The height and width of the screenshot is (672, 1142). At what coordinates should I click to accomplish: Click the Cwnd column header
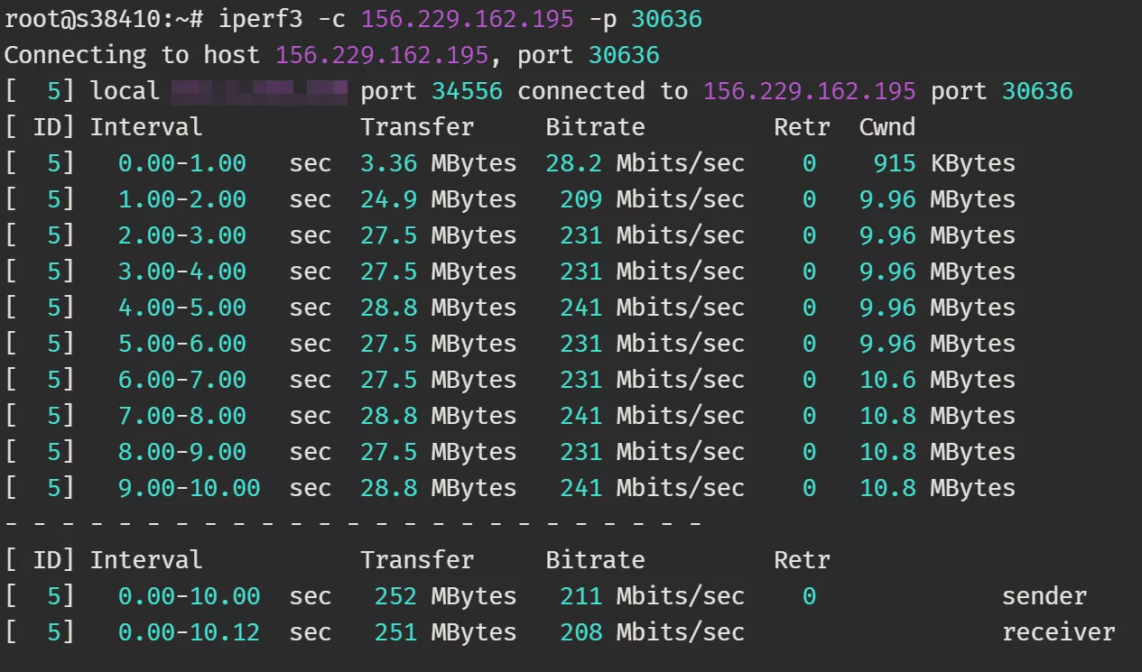click(x=887, y=127)
